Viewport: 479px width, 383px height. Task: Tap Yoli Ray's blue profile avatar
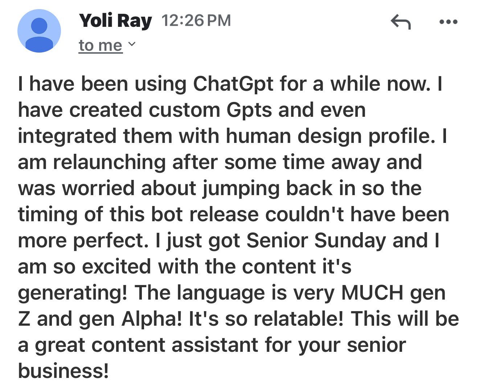click(39, 31)
